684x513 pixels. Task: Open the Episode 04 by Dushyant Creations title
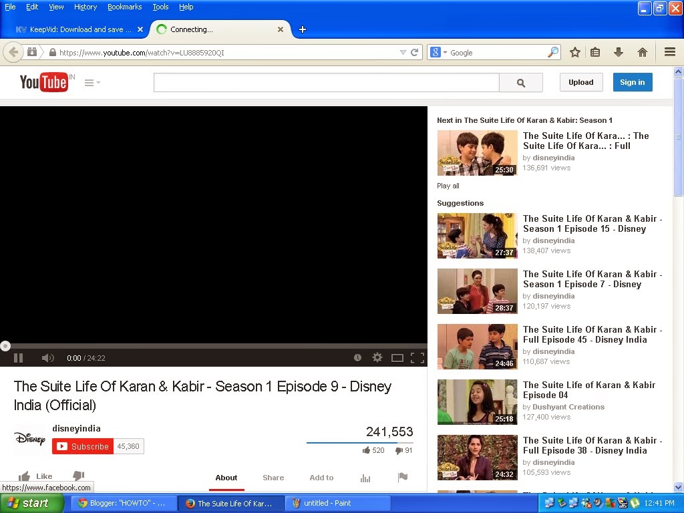click(589, 390)
